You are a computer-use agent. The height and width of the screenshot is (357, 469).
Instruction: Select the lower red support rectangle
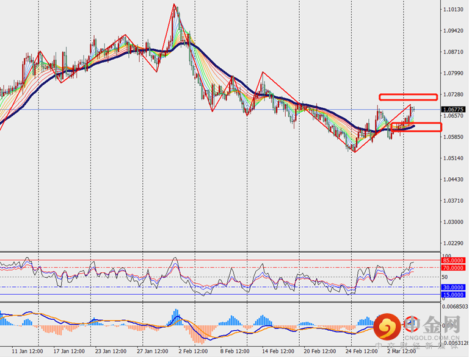pyautogui.click(x=415, y=127)
